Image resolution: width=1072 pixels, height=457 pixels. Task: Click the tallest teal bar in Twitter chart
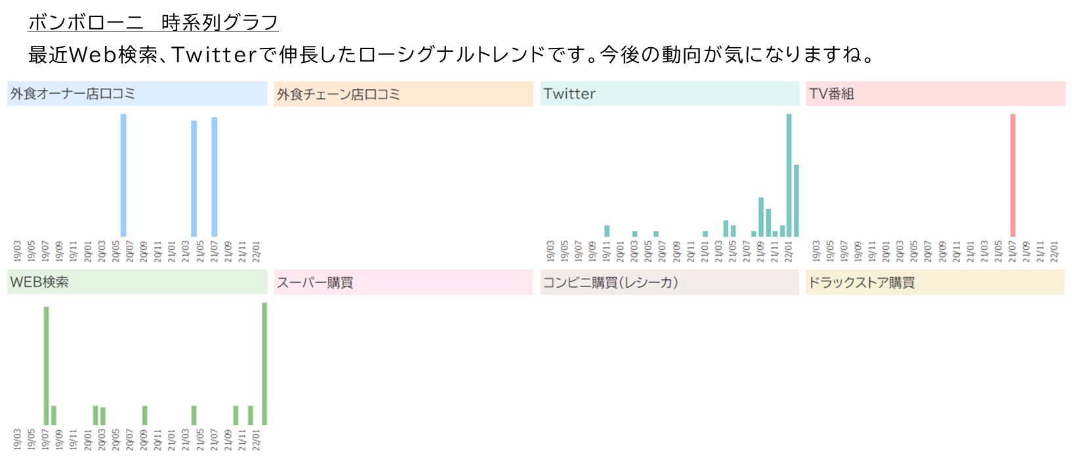(789, 176)
